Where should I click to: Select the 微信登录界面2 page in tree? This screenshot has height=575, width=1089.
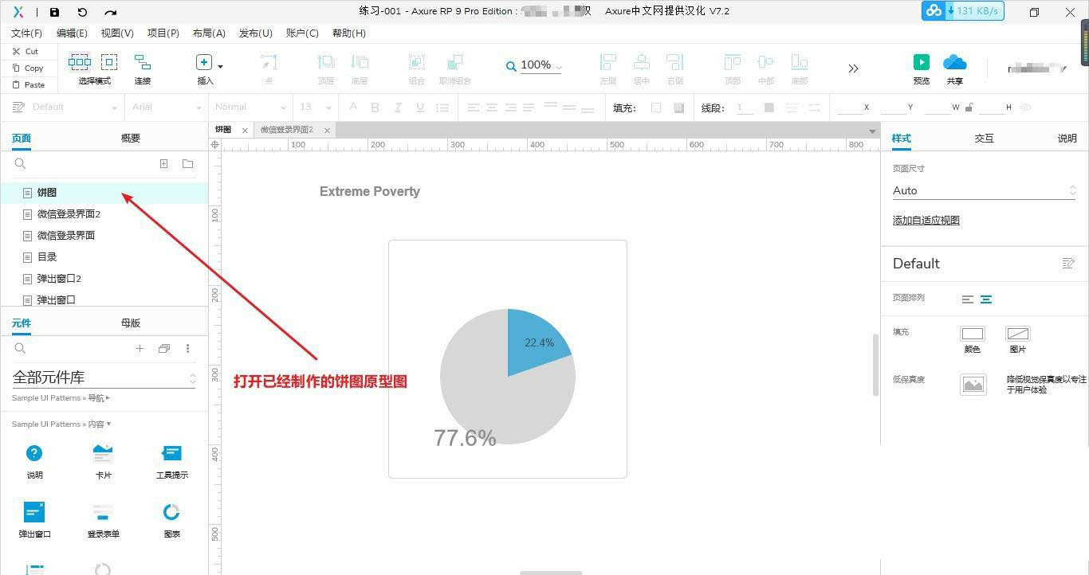click(104, 214)
